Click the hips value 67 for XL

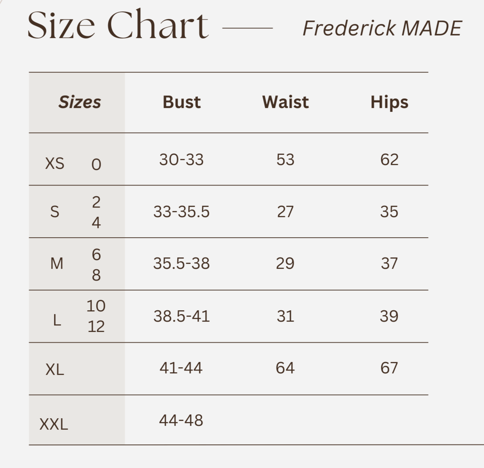point(389,368)
